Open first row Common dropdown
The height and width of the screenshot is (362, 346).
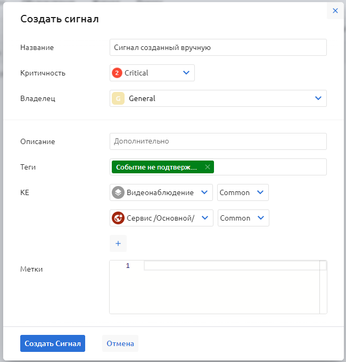point(260,192)
